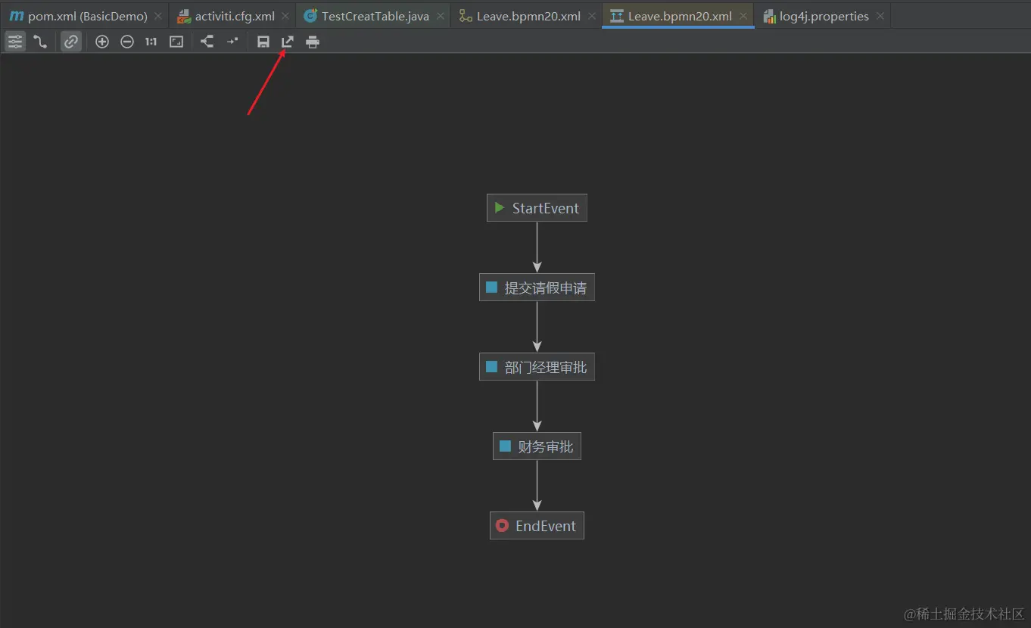The image size is (1031, 628).
Task: Toggle the link chain button in toolbar
Action: click(71, 42)
